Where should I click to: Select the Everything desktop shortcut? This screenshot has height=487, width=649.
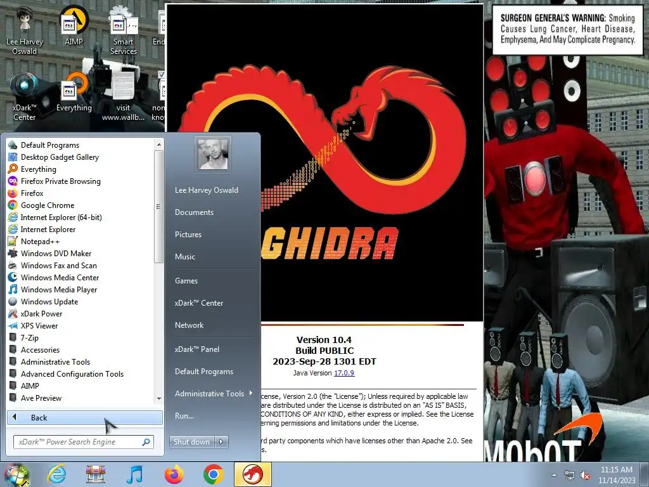tap(74, 92)
